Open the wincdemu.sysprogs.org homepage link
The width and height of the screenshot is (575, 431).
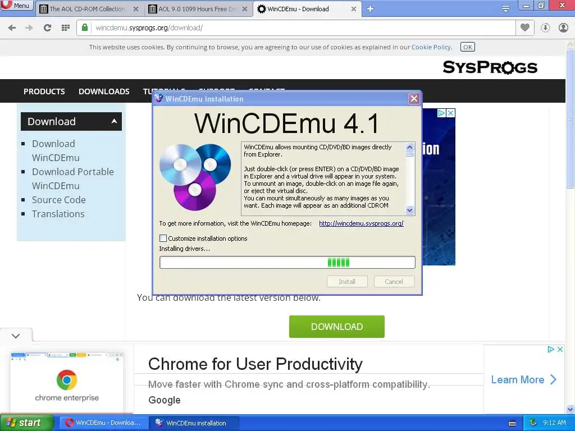coord(361,223)
